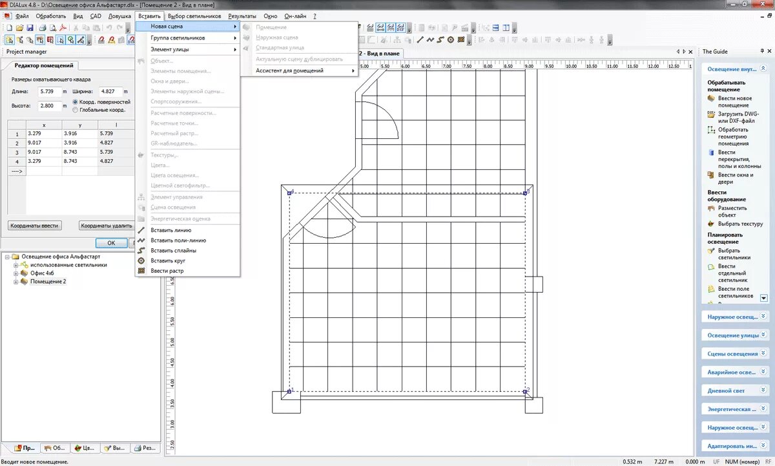This screenshot has height=466, width=775.
Task: Switch to 'Редактор помещений' tab
Action: tap(43, 65)
